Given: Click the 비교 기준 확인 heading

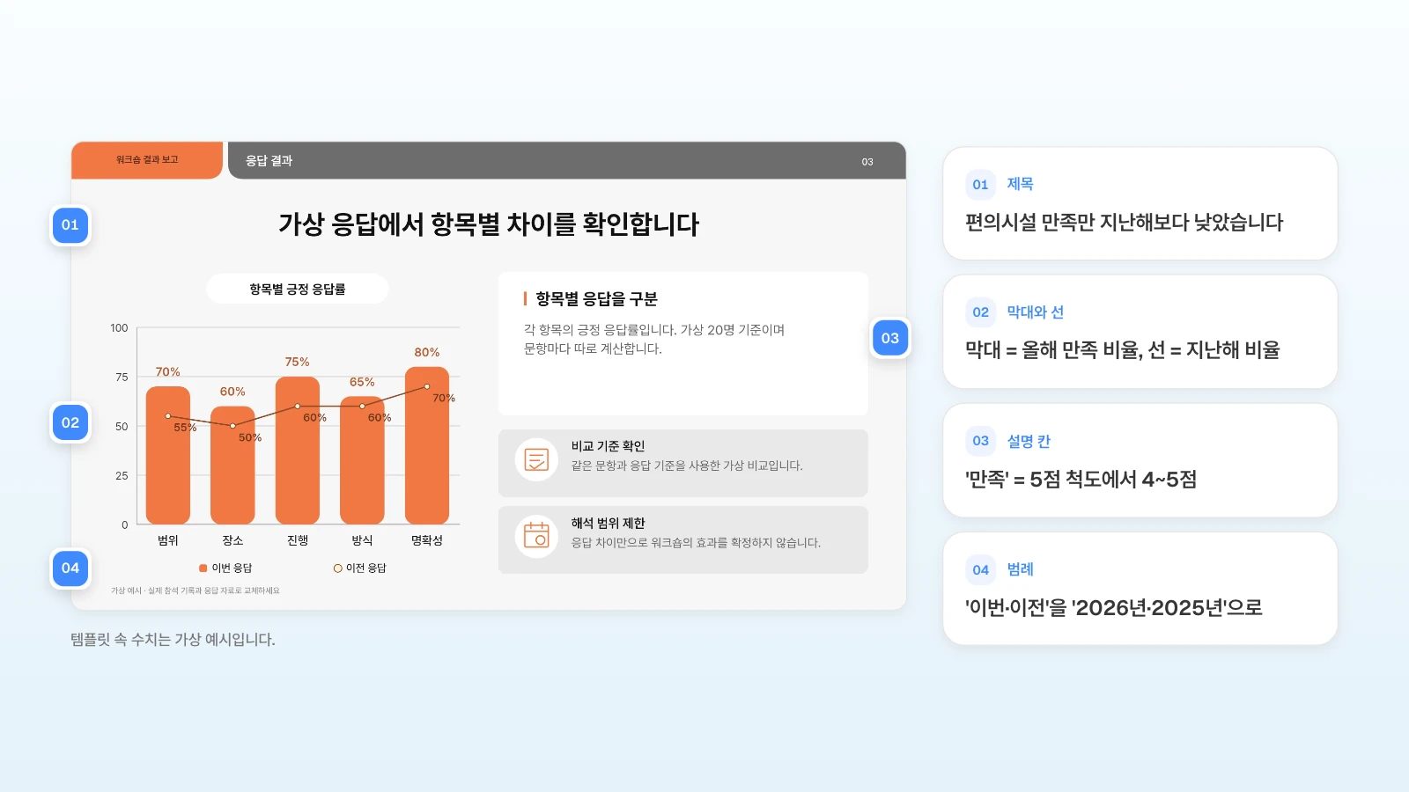Looking at the screenshot, I should [x=608, y=446].
